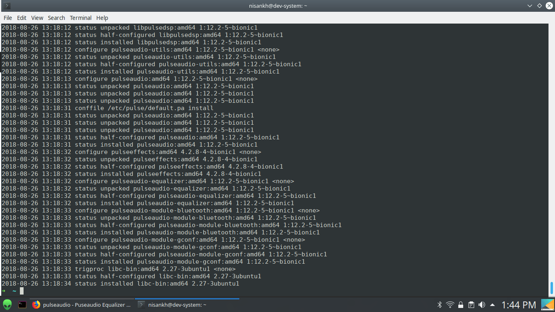
Task: Open the File menu
Action: [8, 18]
